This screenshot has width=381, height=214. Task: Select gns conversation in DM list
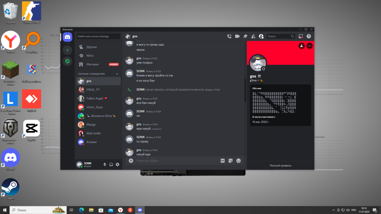pyautogui.click(x=98, y=81)
